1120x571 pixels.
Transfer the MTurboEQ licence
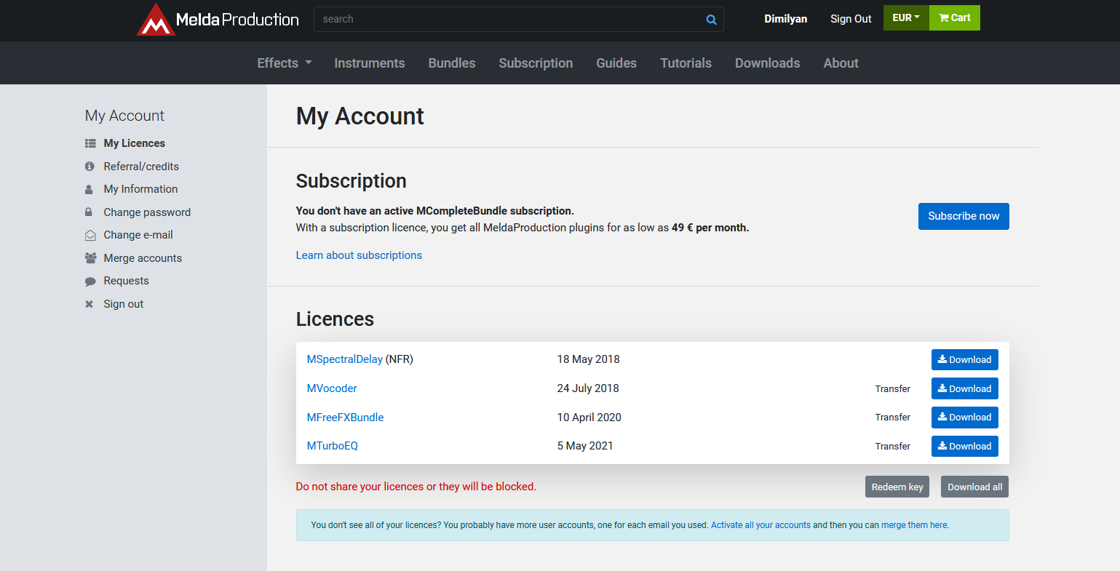point(892,447)
